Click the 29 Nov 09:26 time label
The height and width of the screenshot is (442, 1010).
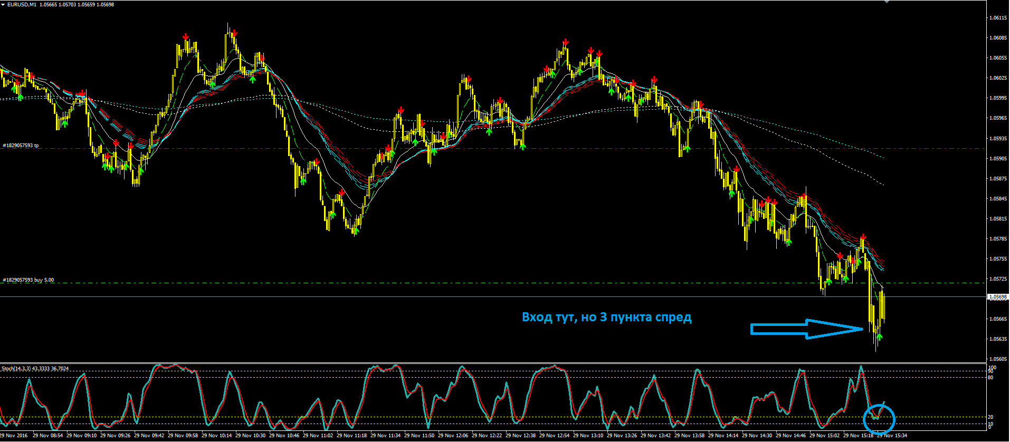click(115, 436)
